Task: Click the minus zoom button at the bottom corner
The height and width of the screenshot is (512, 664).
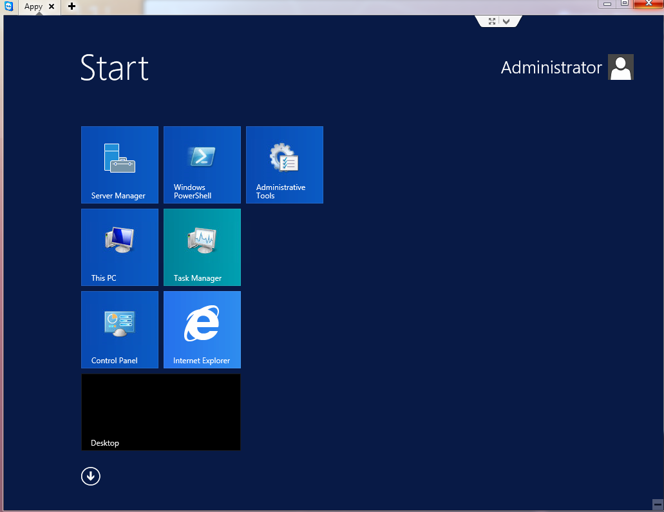Action: click(658, 504)
